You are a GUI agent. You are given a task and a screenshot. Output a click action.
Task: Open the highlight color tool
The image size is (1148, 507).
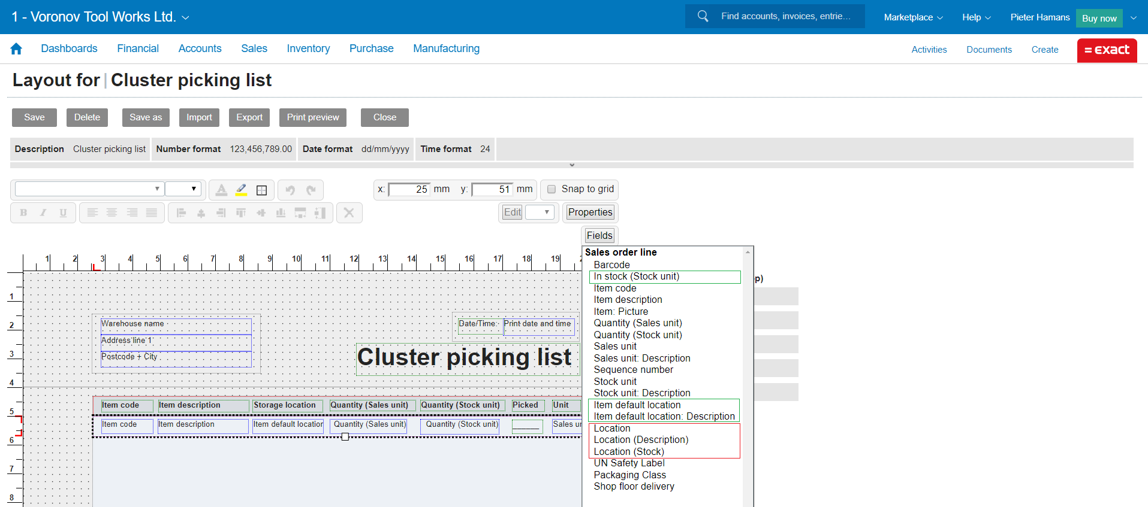coord(241,190)
